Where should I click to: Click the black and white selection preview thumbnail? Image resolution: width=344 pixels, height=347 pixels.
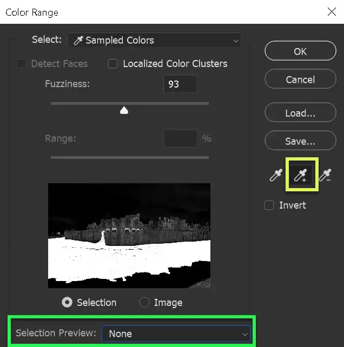129,236
